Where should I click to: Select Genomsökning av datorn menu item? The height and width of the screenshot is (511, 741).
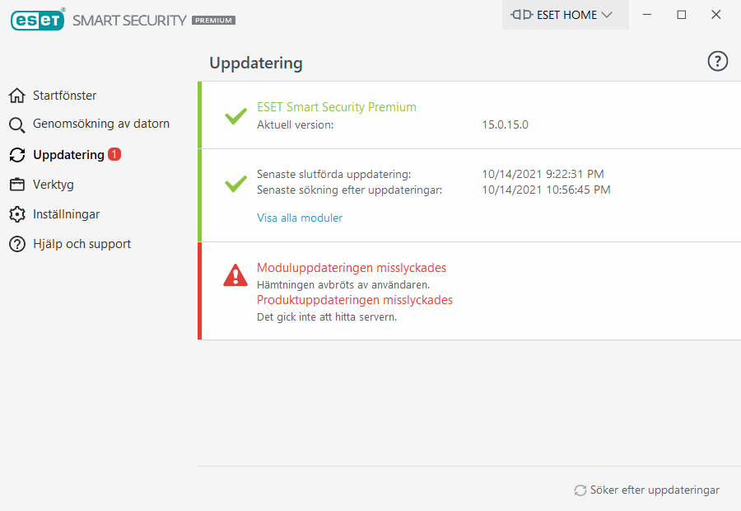(100, 124)
